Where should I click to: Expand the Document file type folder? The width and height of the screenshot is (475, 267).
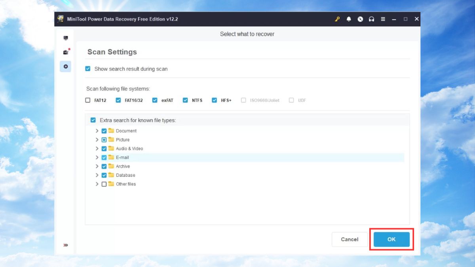point(97,131)
